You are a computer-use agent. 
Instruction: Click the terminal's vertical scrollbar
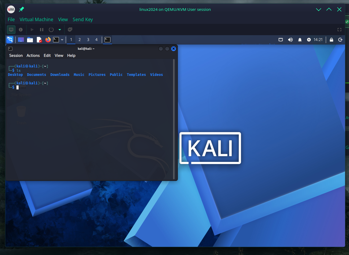pos(174,119)
